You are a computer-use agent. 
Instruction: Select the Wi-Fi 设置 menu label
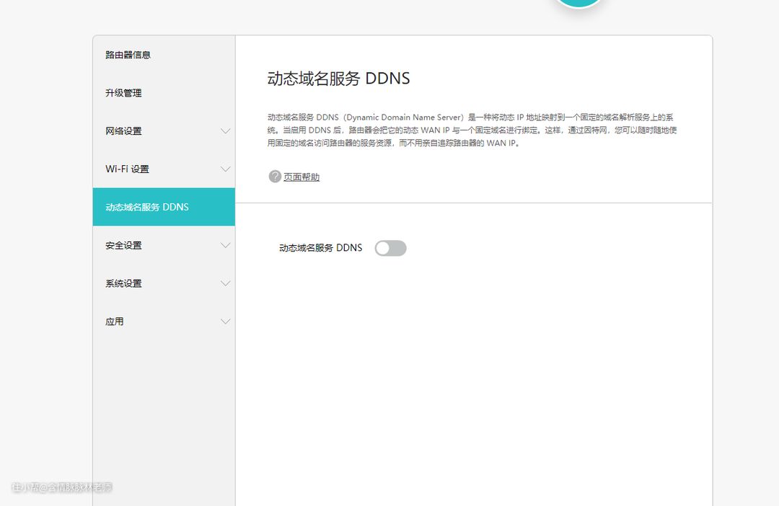pos(127,169)
